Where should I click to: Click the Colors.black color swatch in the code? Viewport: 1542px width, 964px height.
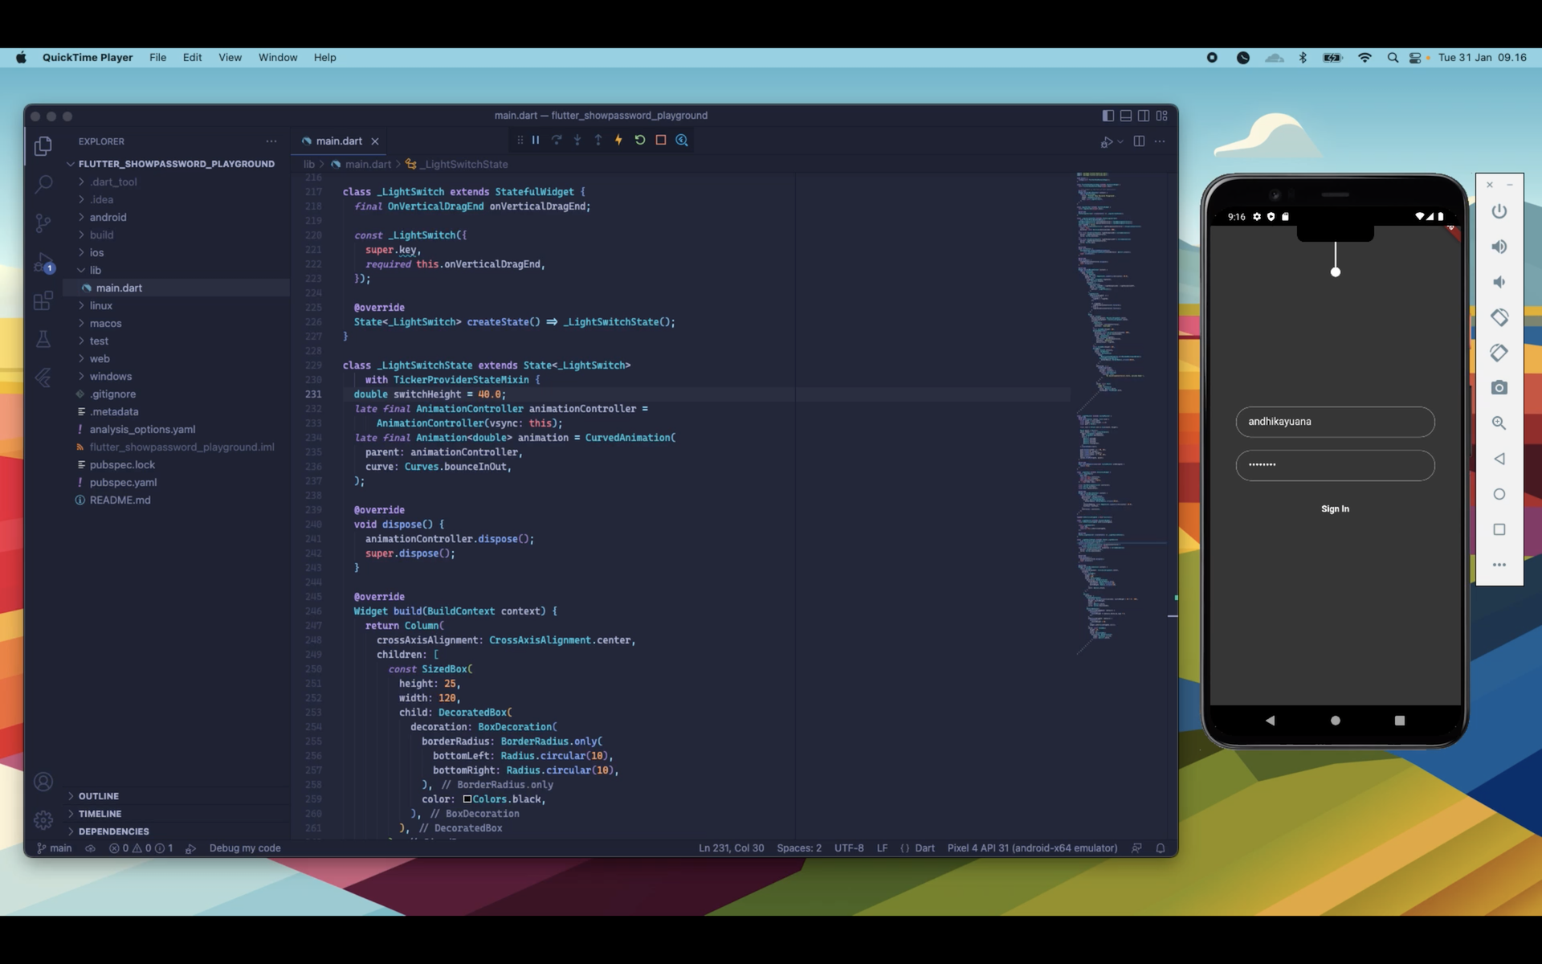[467, 799]
